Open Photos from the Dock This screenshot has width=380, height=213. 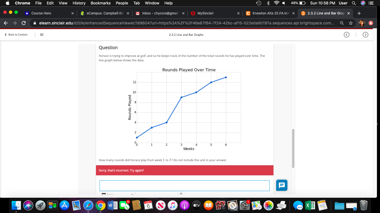coord(268,205)
